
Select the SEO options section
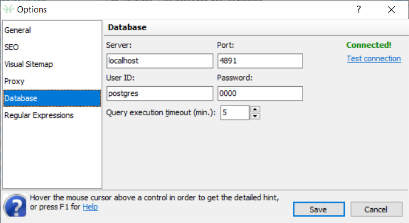pyautogui.click(x=52, y=47)
